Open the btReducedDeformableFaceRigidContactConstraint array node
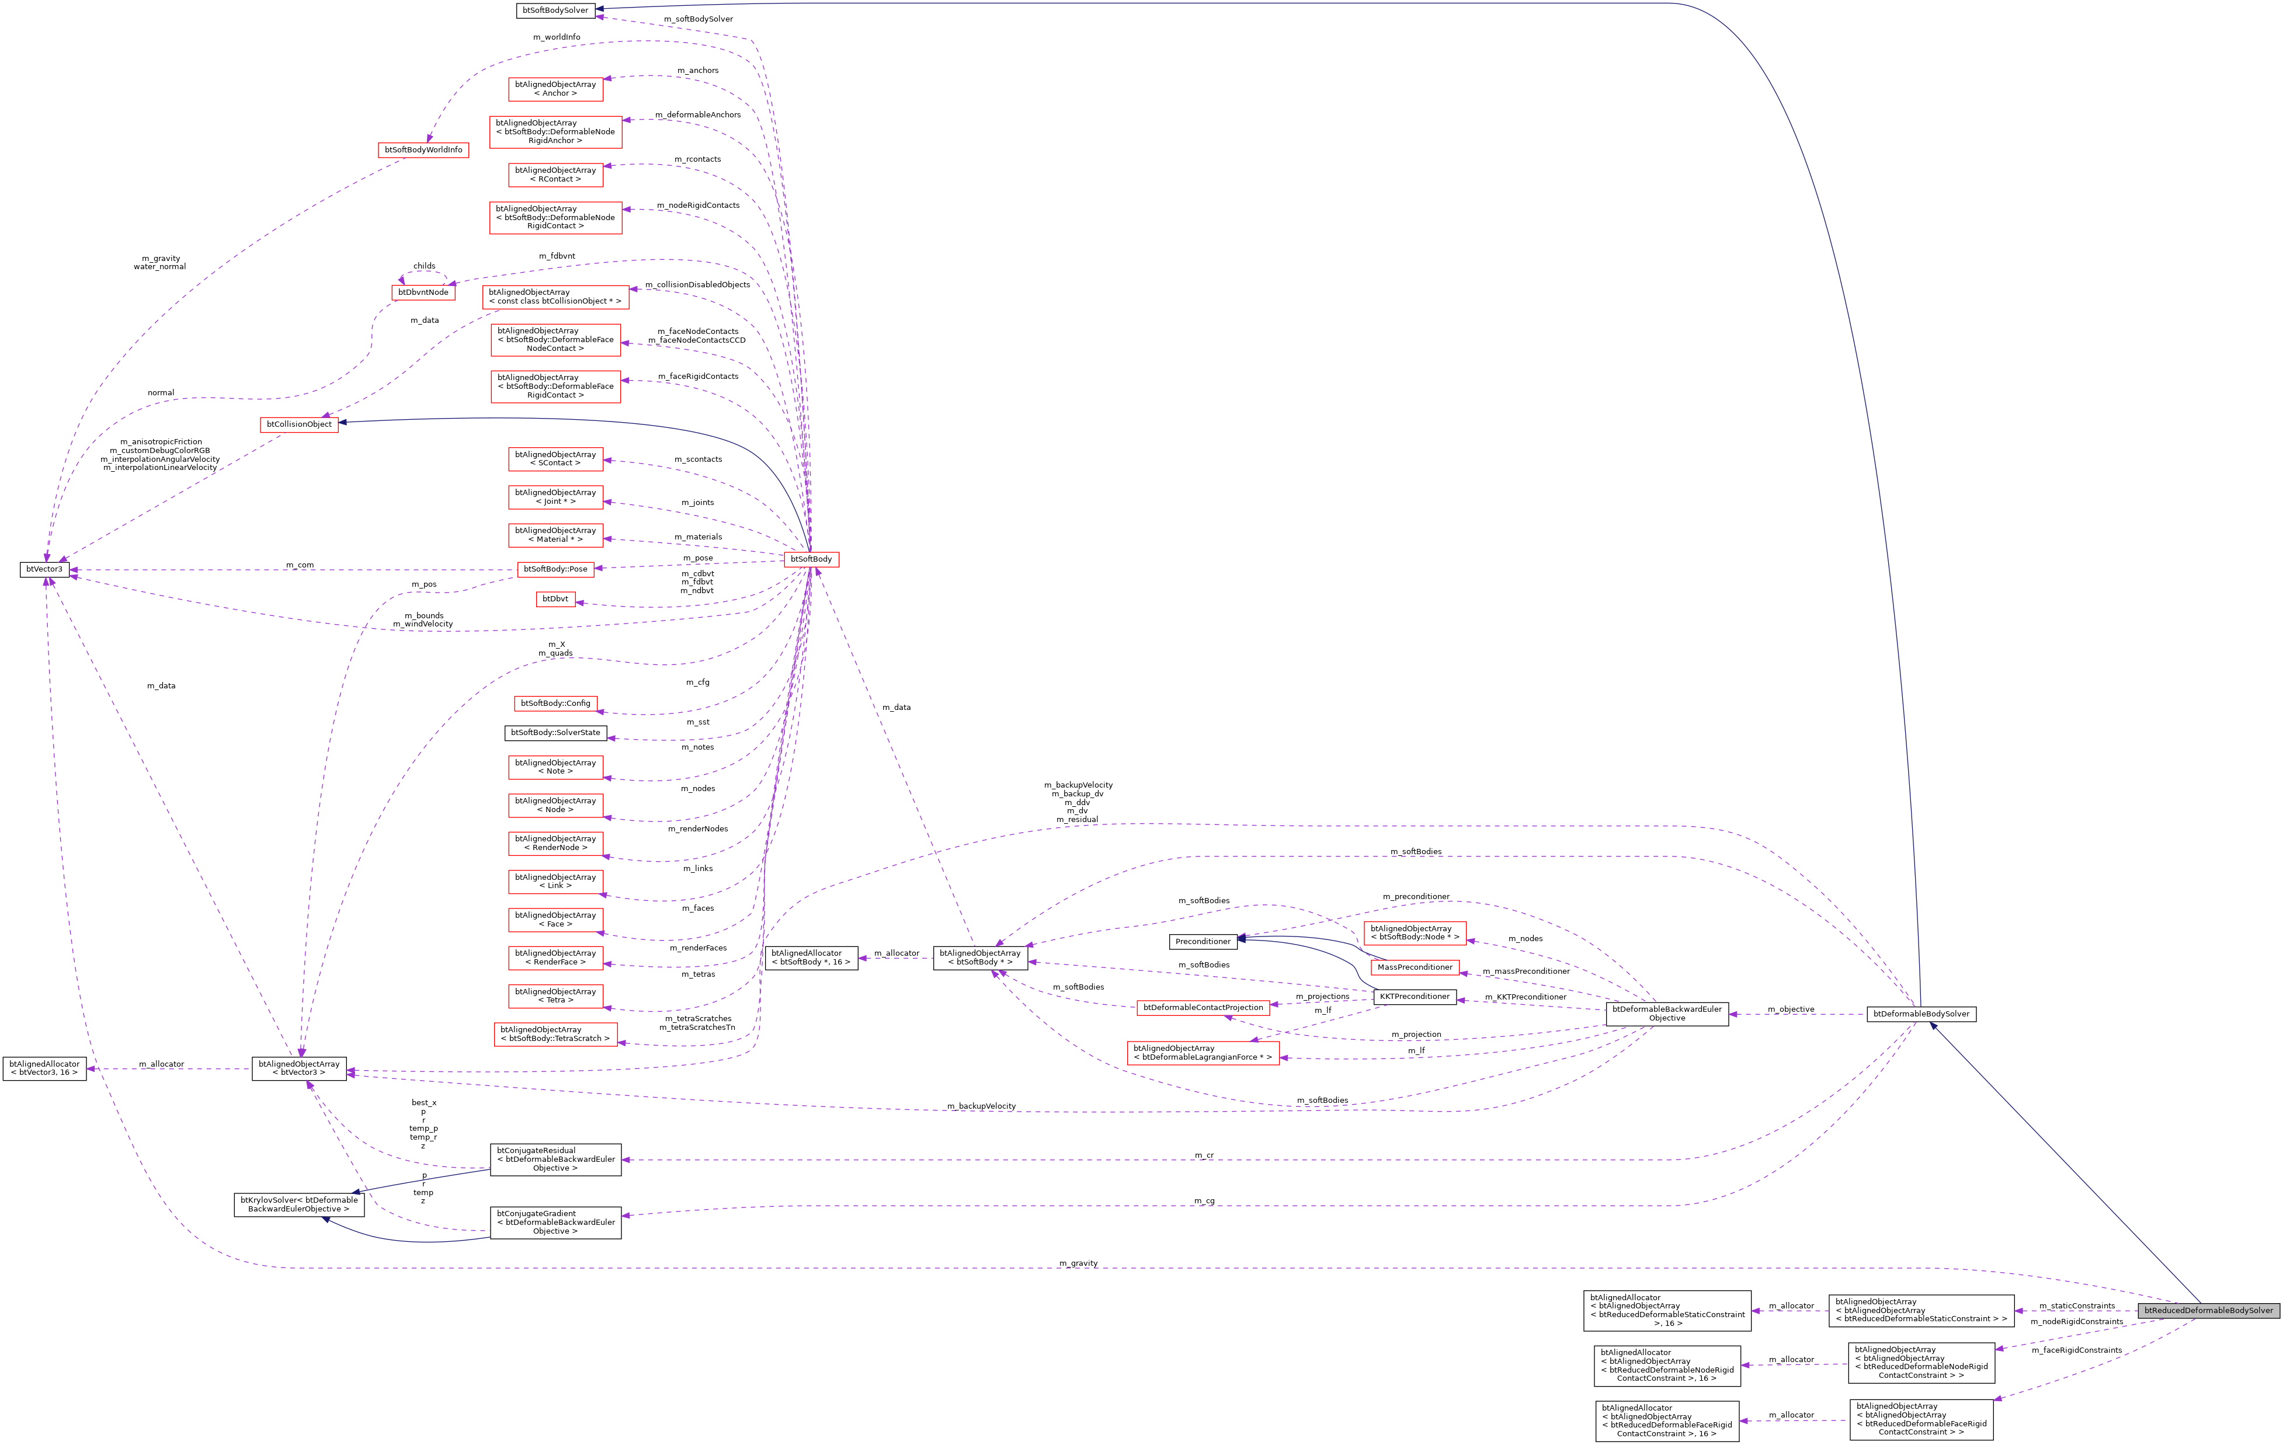 tap(1921, 1419)
